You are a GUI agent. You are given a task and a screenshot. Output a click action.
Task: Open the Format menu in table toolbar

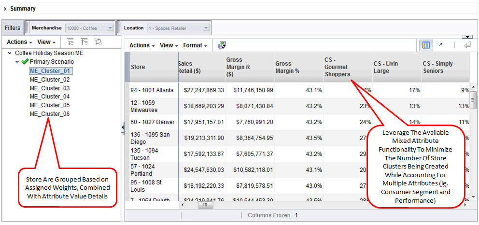coord(195,45)
